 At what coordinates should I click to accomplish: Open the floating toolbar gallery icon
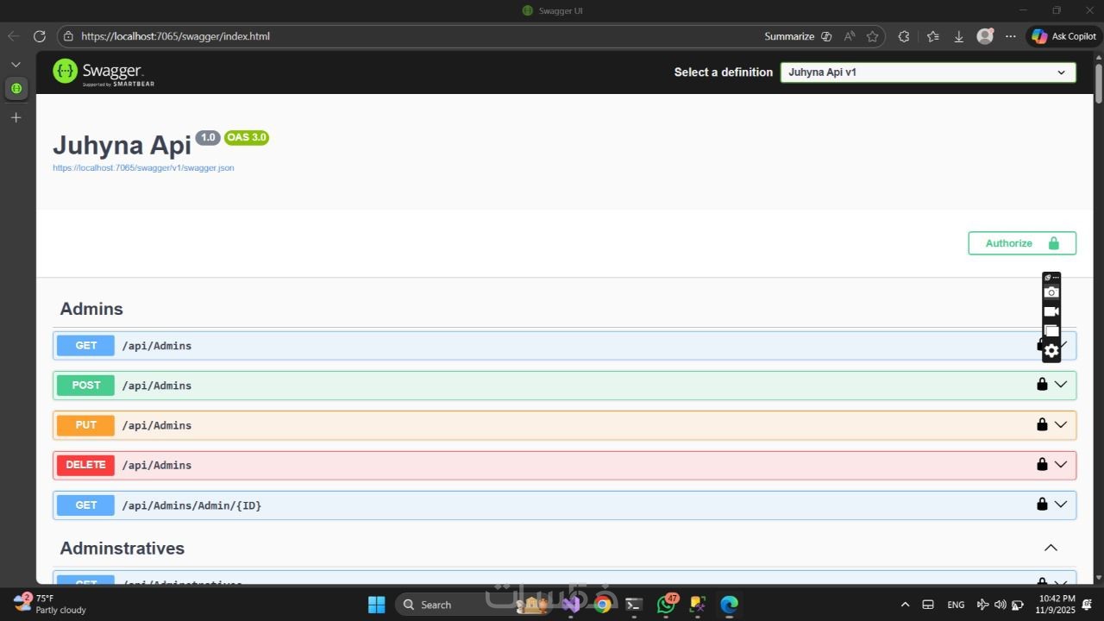[x=1051, y=331]
